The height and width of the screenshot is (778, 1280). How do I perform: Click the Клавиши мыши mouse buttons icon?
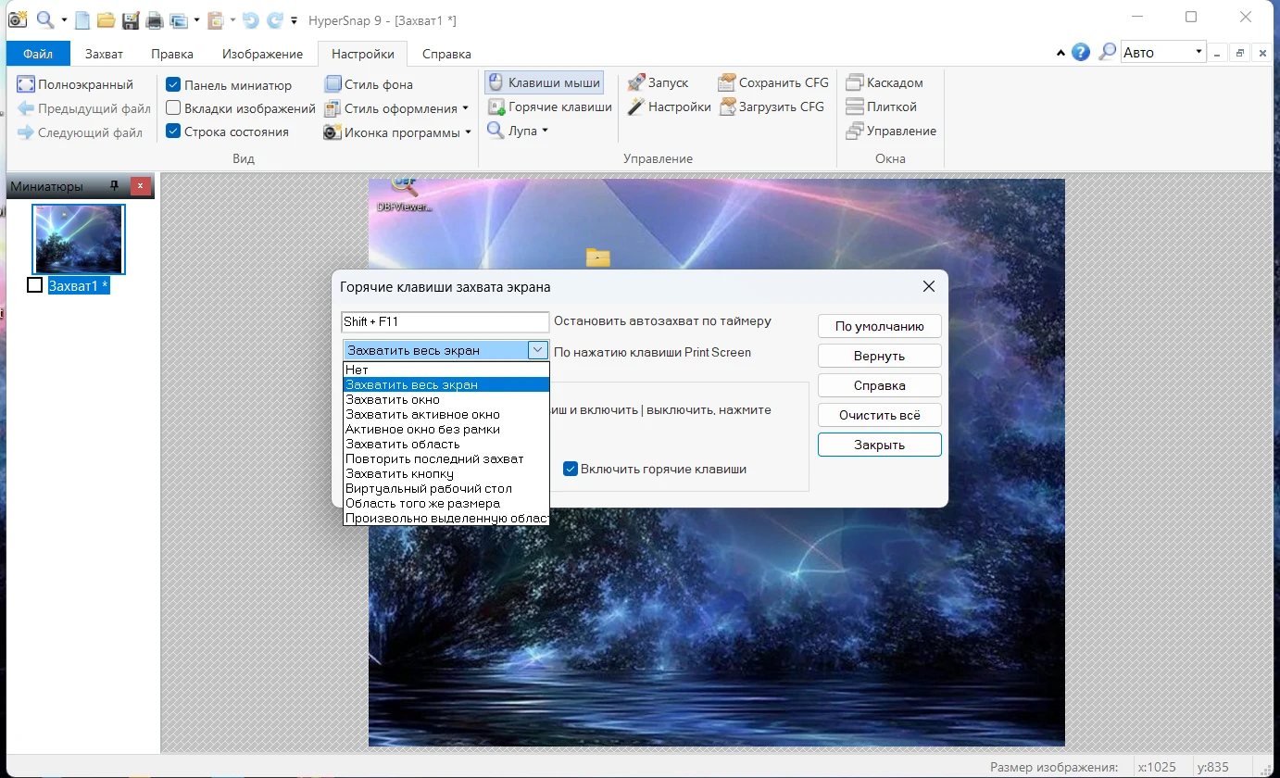496,82
